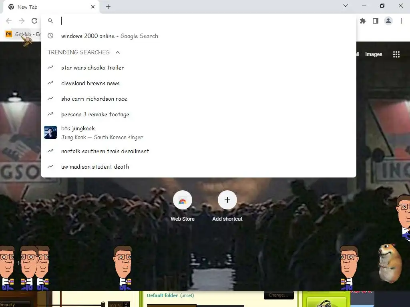Click the back navigation arrow

tap(9, 21)
